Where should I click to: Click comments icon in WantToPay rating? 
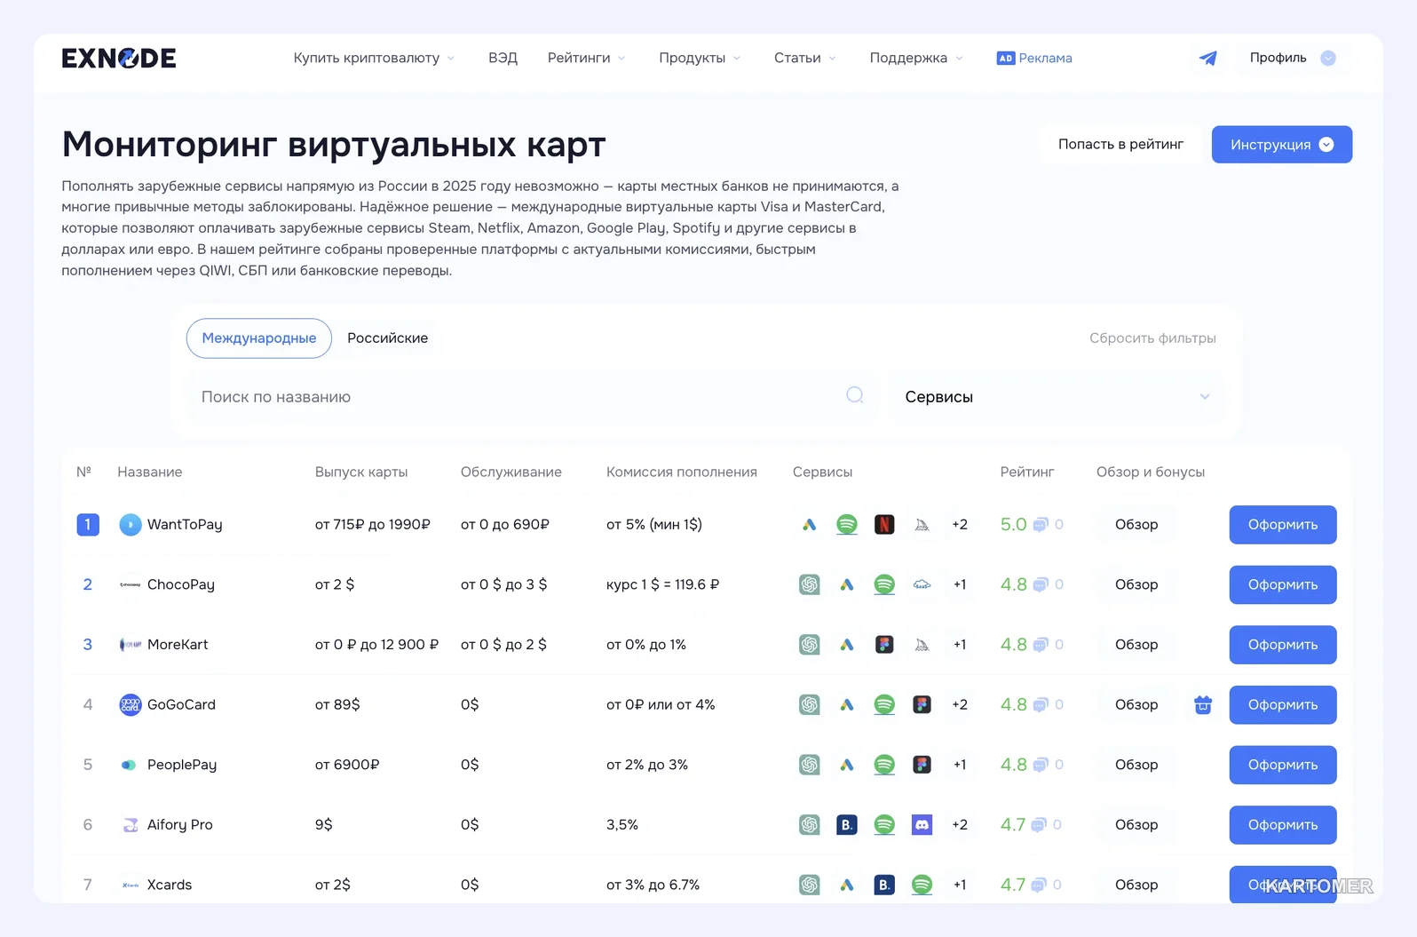[1041, 524]
